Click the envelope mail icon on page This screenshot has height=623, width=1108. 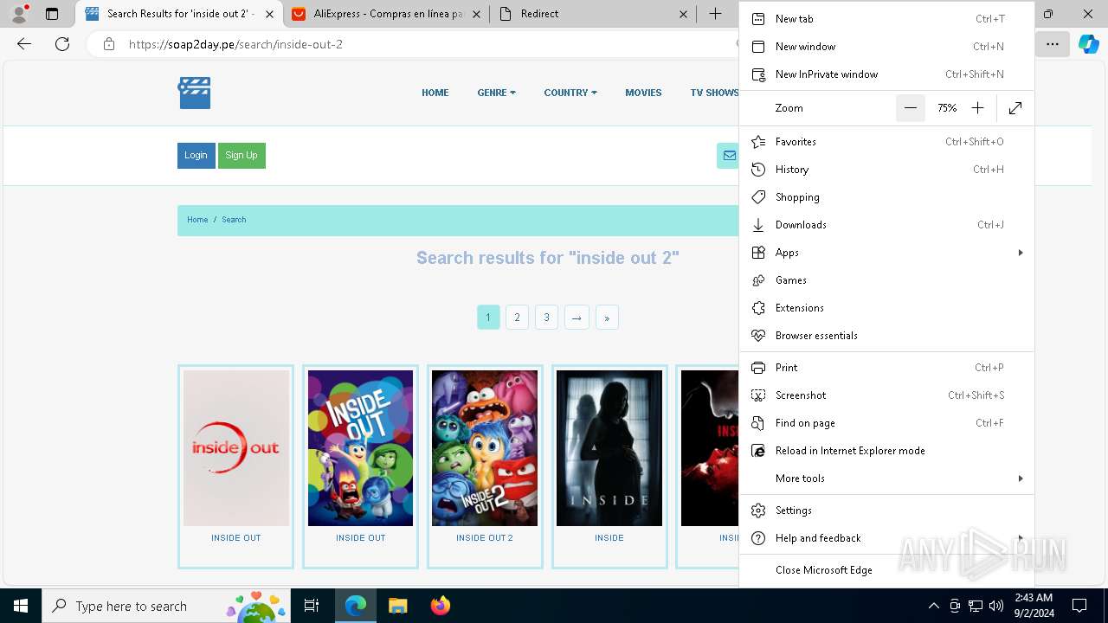click(x=729, y=156)
